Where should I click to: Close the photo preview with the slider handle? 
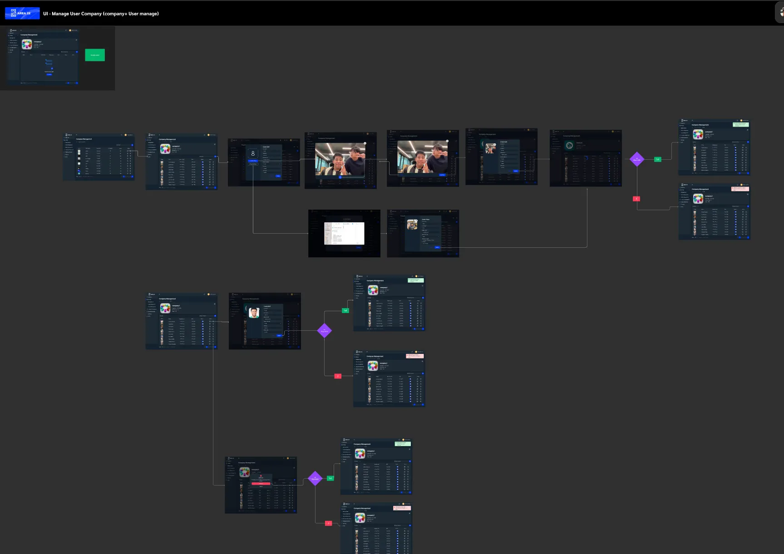tap(365, 143)
